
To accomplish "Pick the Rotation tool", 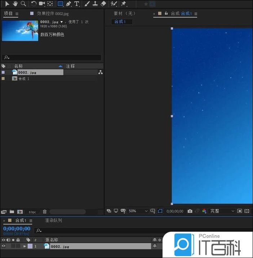I will (x=34, y=4).
